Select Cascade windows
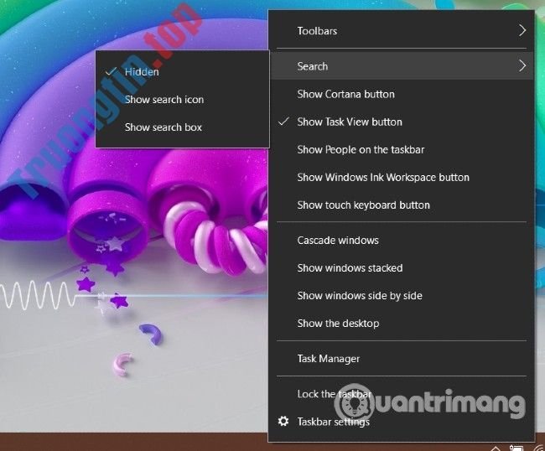 (x=338, y=241)
